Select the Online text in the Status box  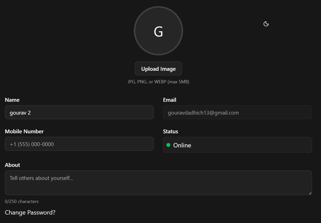coord(182,145)
